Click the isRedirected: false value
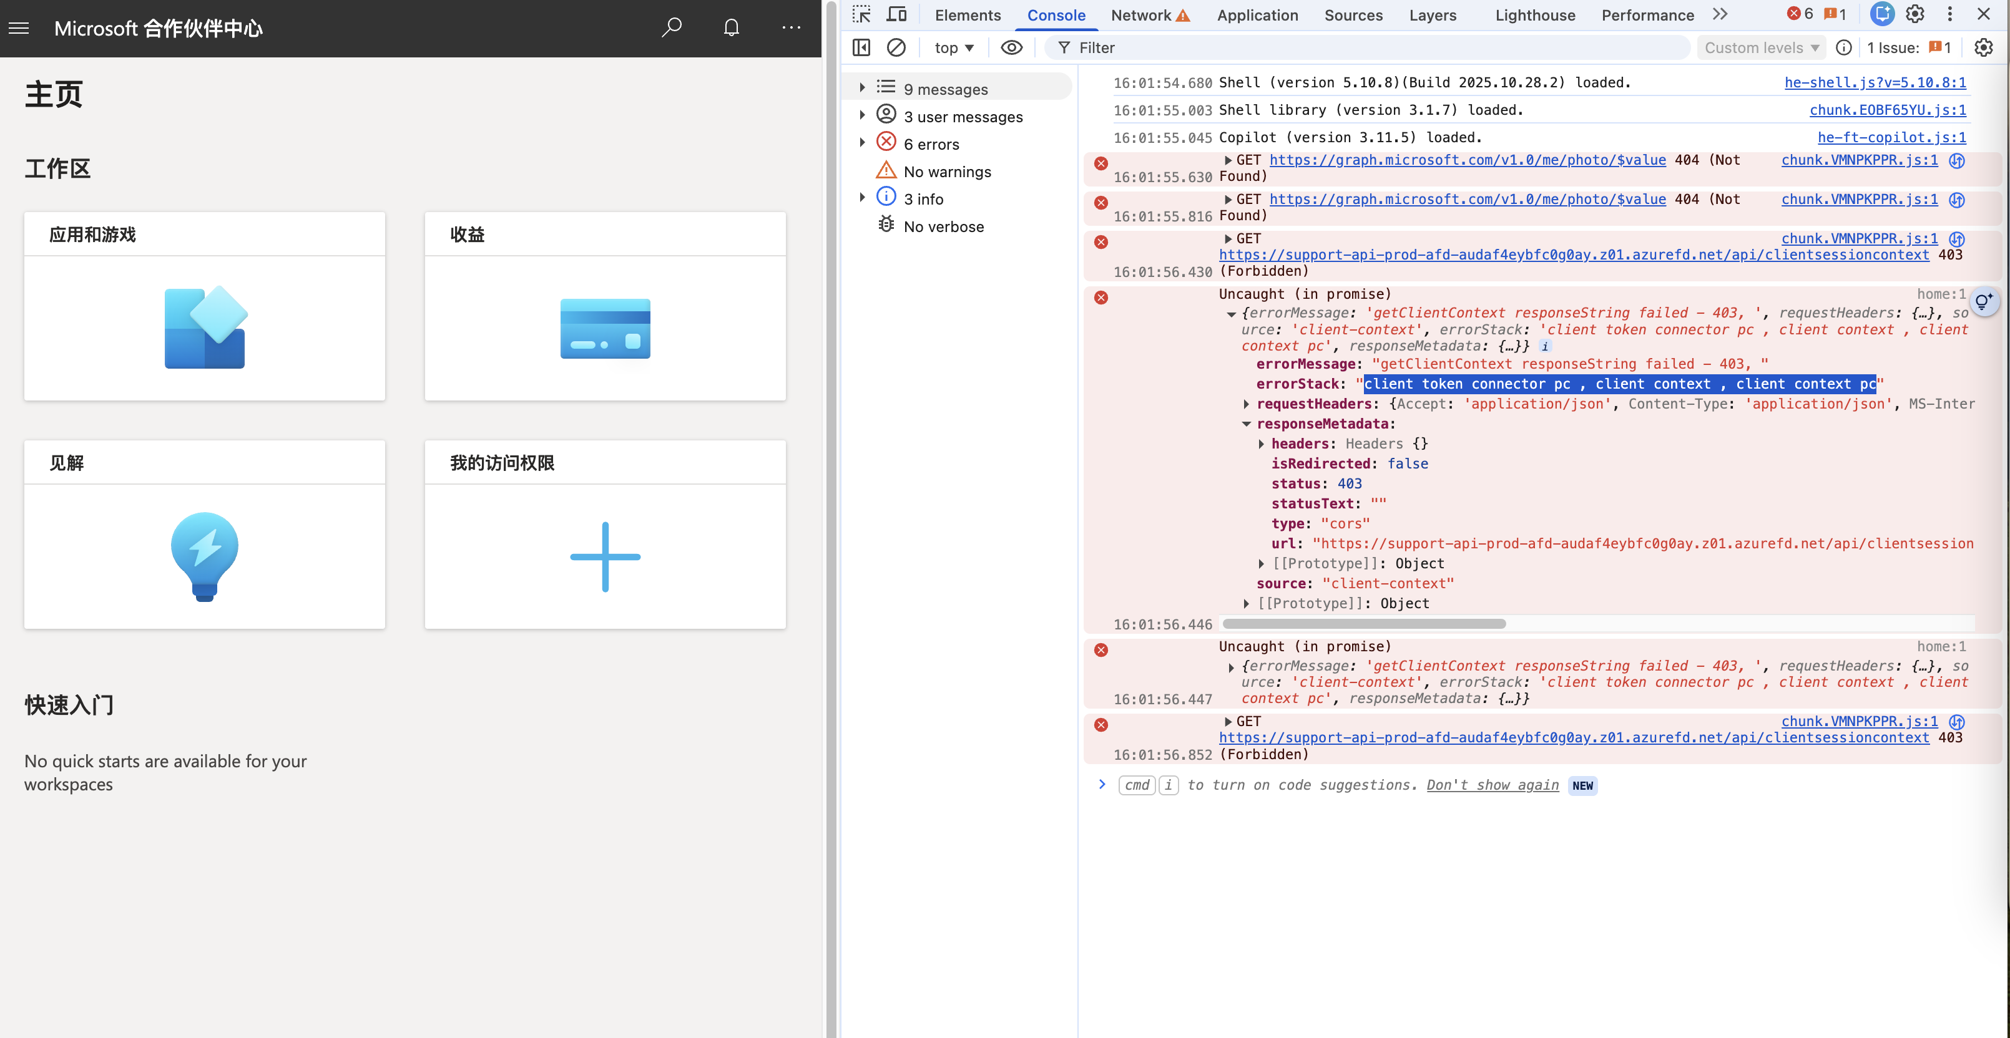 (x=1407, y=463)
